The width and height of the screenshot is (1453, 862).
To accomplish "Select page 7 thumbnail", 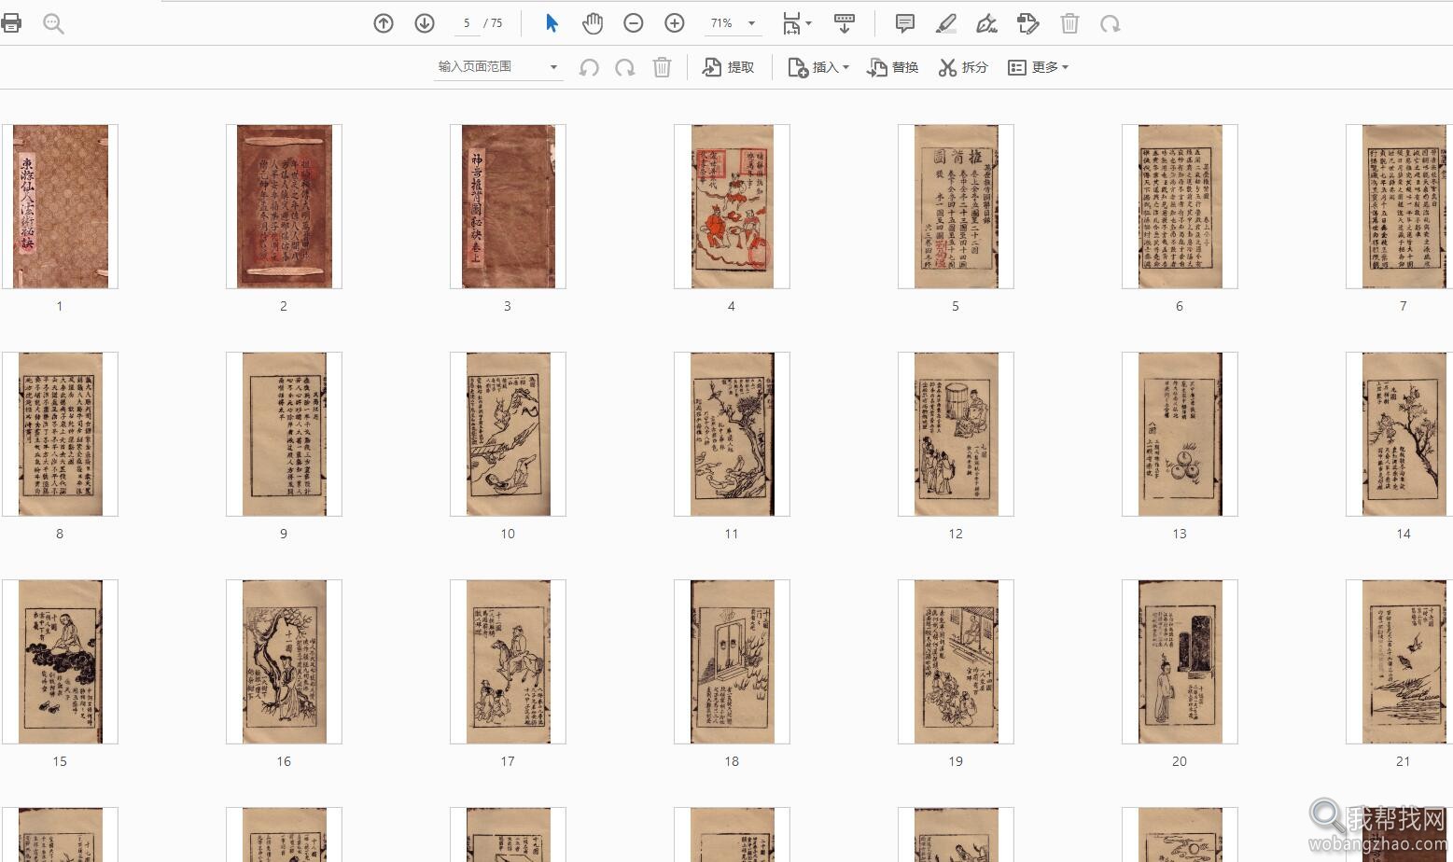I will click(1399, 206).
